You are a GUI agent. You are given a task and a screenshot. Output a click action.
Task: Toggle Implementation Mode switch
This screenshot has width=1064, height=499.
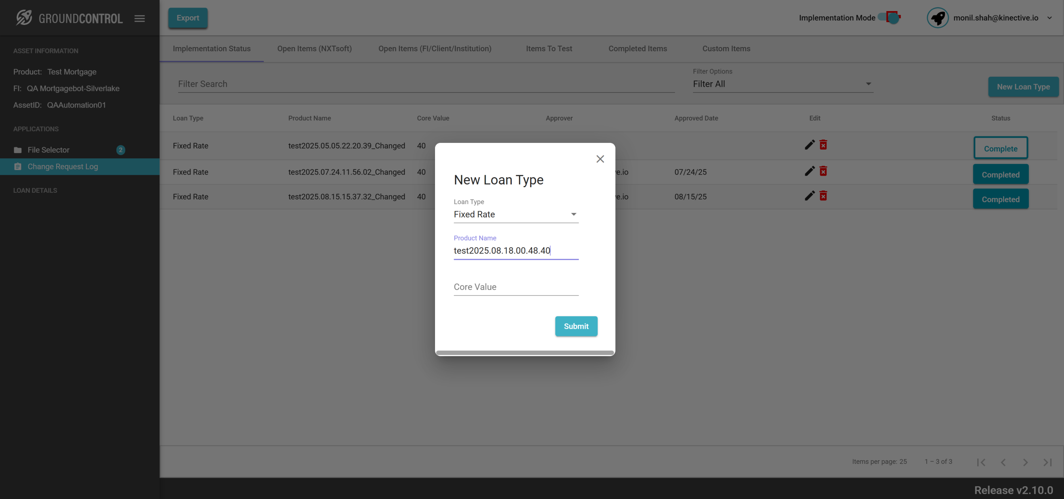pyautogui.click(x=889, y=17)
